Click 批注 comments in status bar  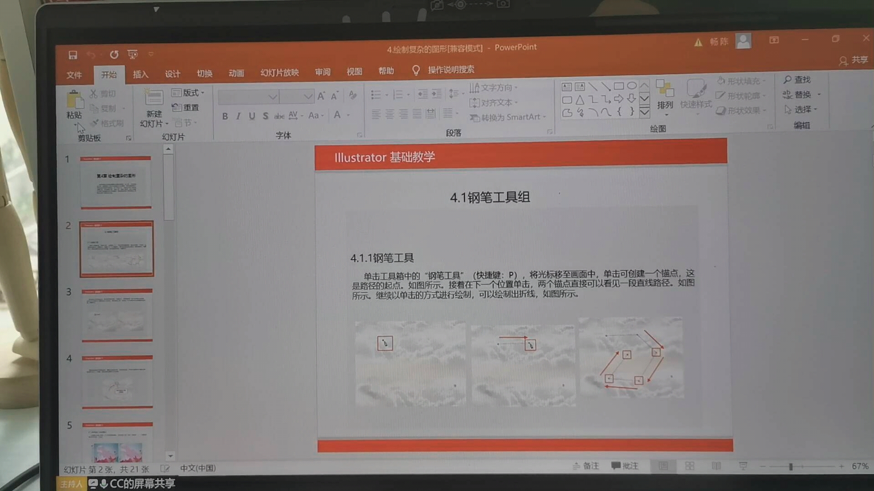click(624, 465)
